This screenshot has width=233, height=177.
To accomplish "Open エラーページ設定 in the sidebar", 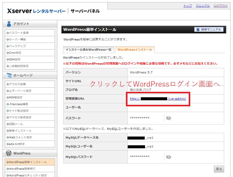I will coord(30,91).
